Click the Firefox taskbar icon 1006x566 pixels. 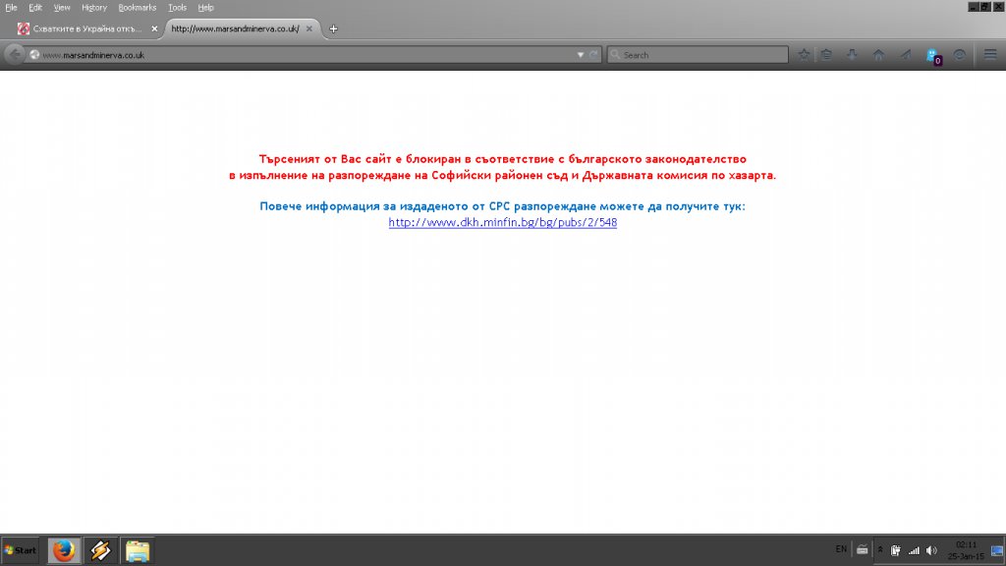(64, 550)
